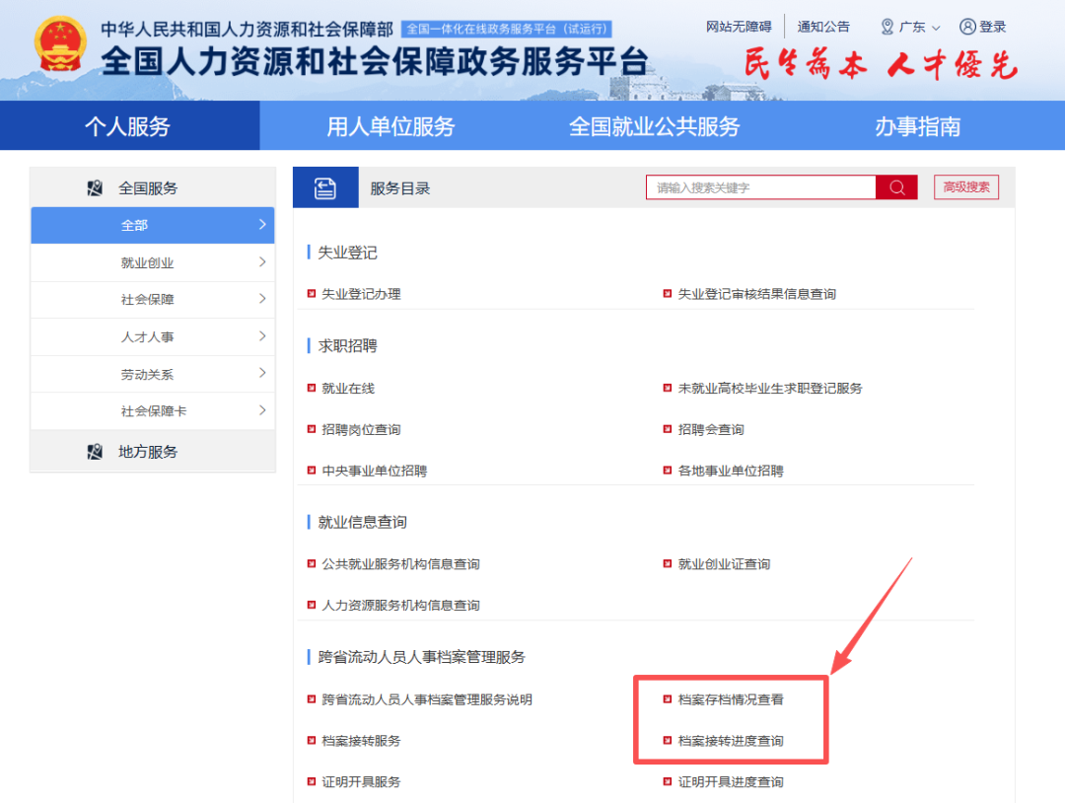The height and width of the screenshot is (803, 1065).
Task: Click the location pin icon beside 广东
Action: click(x=887, y=27)
